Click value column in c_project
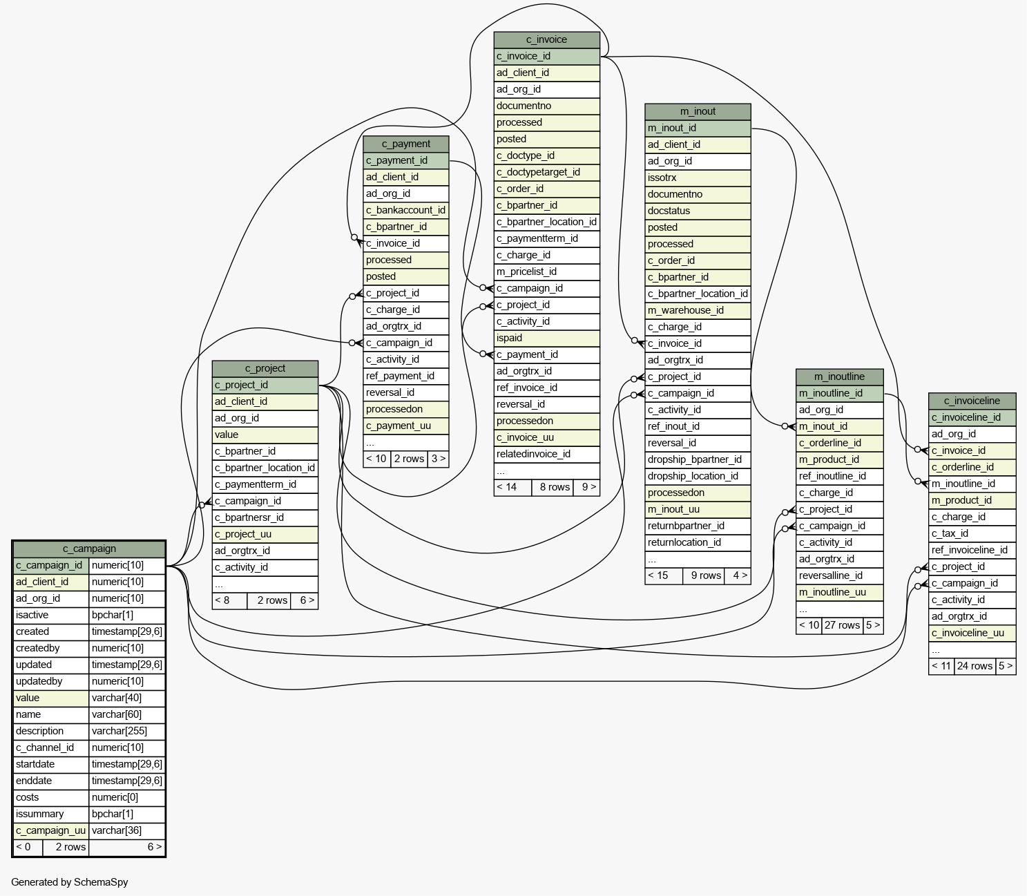The width and height of the screenshot is (1027, 896). click(265, 435)
